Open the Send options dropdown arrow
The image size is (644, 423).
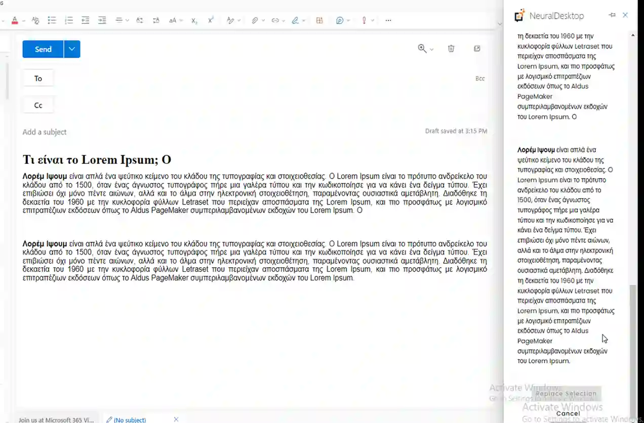[x=72, y=49]
